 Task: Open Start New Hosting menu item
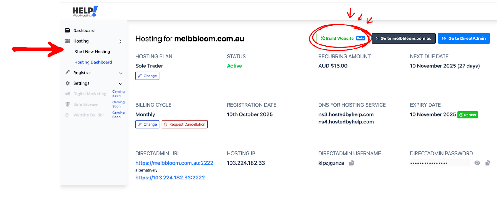92,52
